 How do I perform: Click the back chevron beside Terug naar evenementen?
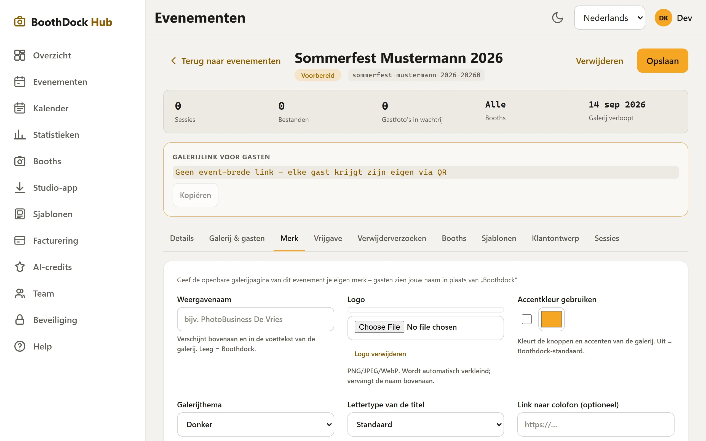(x=173, y=61)
